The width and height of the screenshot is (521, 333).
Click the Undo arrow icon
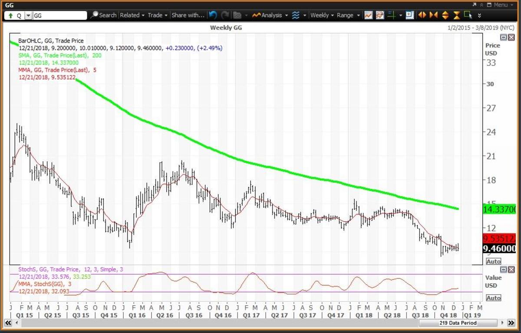pos(213,15)
